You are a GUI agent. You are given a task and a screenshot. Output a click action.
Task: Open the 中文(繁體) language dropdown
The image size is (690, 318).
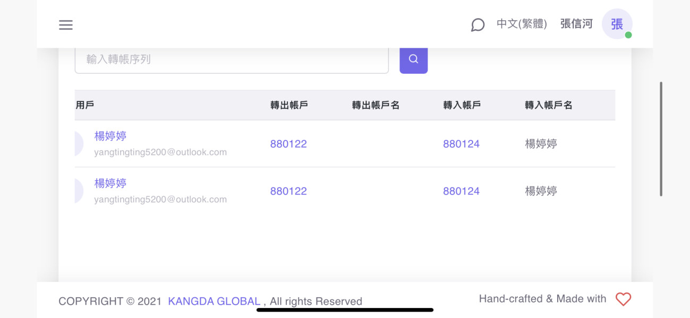(522, 24)
